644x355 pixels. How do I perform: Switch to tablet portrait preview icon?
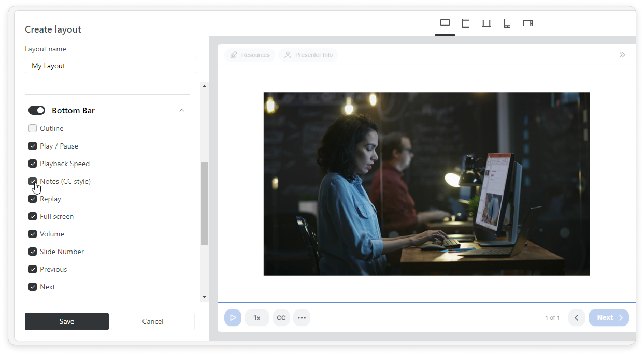point(465,23)
